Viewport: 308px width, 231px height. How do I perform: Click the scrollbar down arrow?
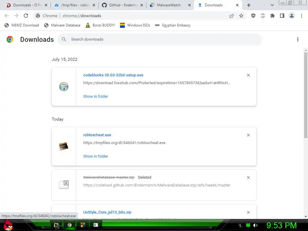[x=306, y=217]
